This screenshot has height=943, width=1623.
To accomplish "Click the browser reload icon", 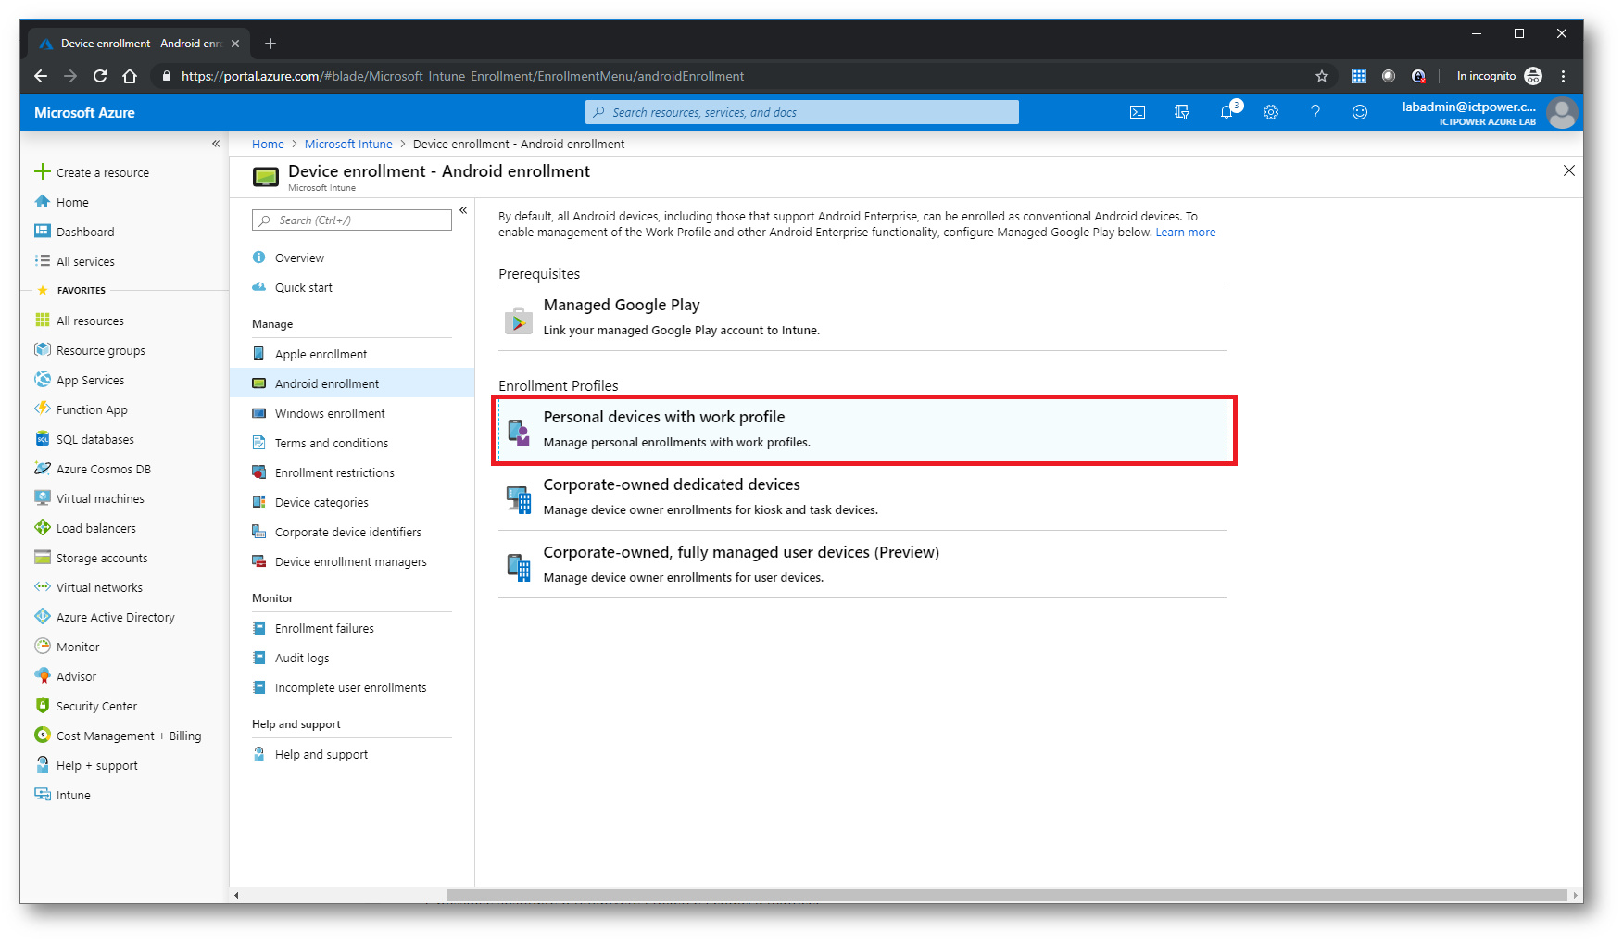I will click(x=100, y=76).
